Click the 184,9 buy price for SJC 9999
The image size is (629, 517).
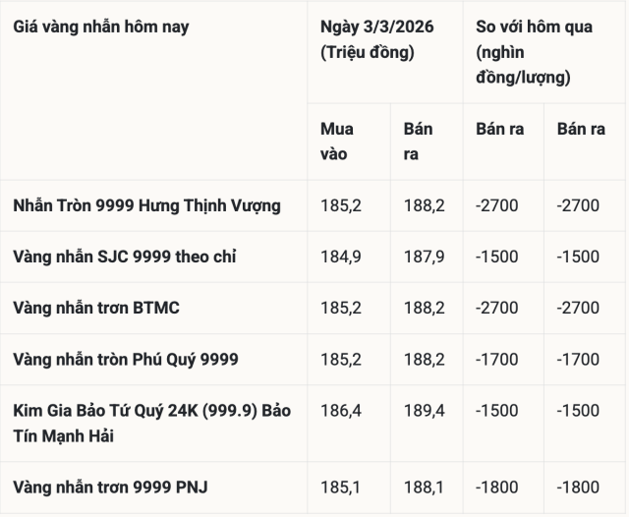click(339, 257)
